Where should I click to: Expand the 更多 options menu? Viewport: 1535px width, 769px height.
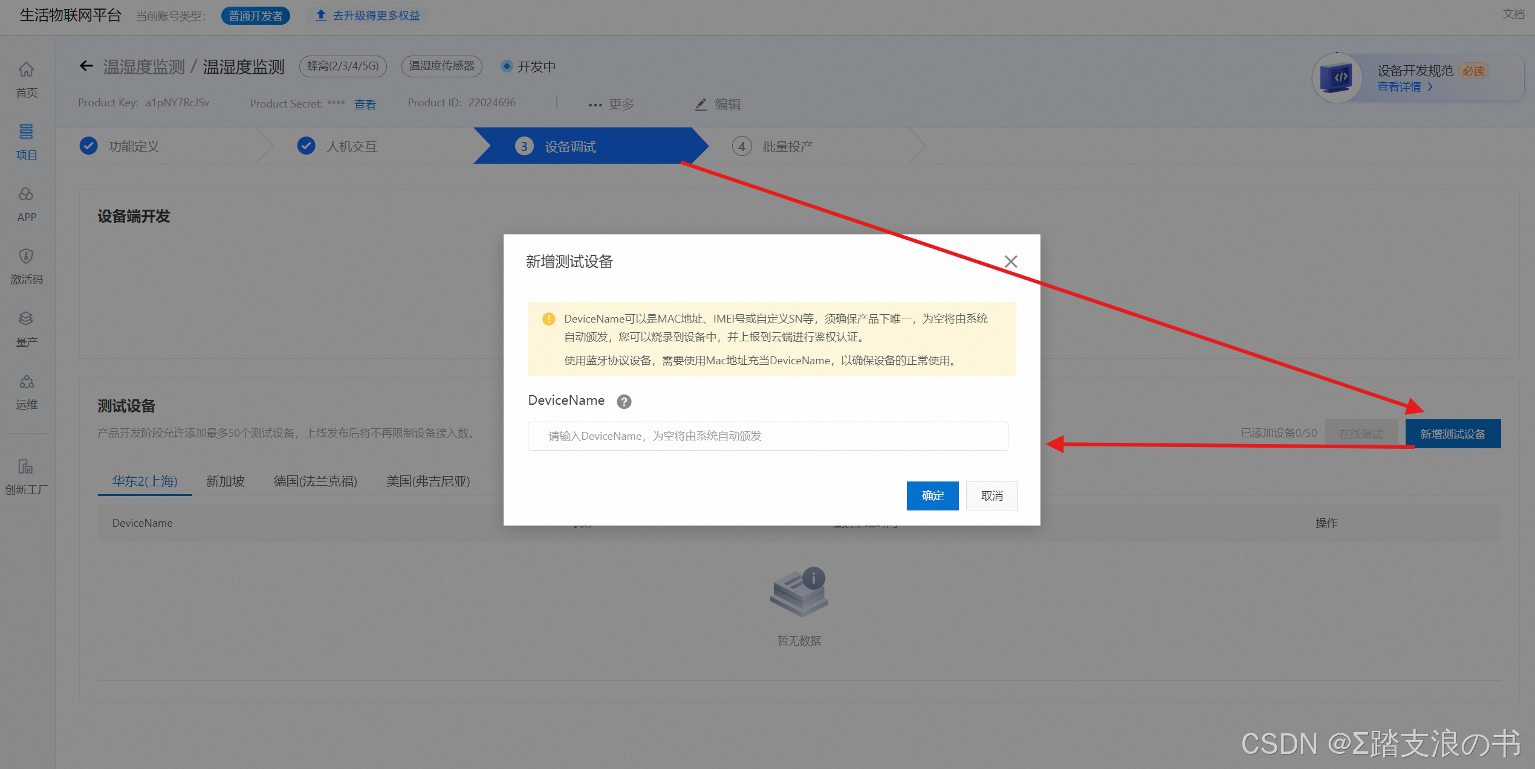tap(611, 105)
